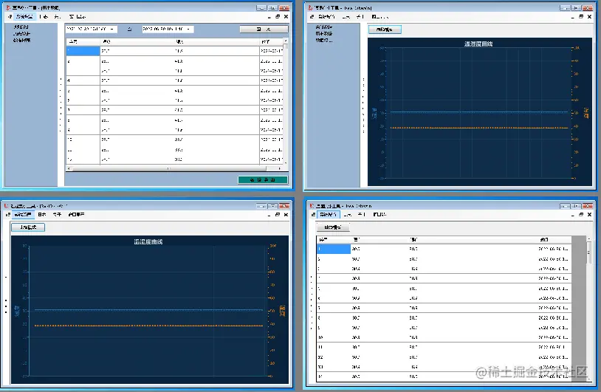Select row 10 in the bottom-right table
Viewport: 601px width, 392px height.
tap(444, 337)
